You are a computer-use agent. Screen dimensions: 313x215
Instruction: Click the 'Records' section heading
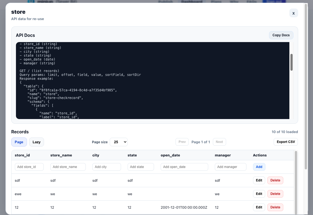[20, 132]
